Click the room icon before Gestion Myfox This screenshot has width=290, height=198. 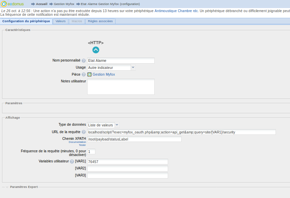click(90, 75)
